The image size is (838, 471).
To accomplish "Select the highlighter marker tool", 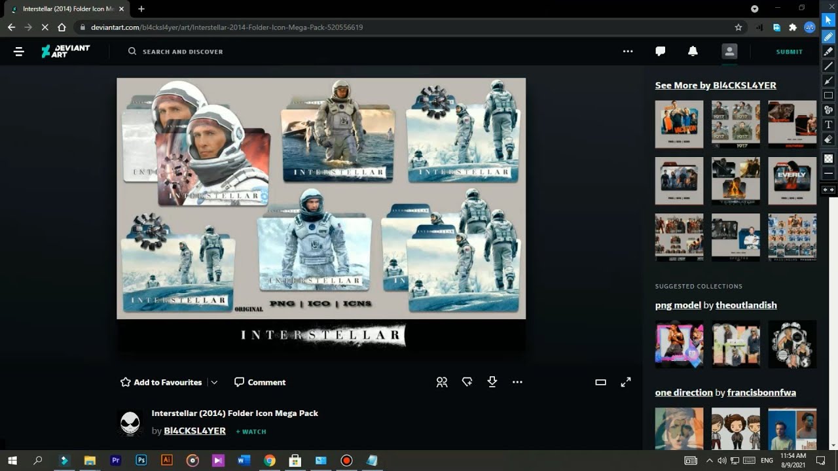I will (x=828, y=52).
